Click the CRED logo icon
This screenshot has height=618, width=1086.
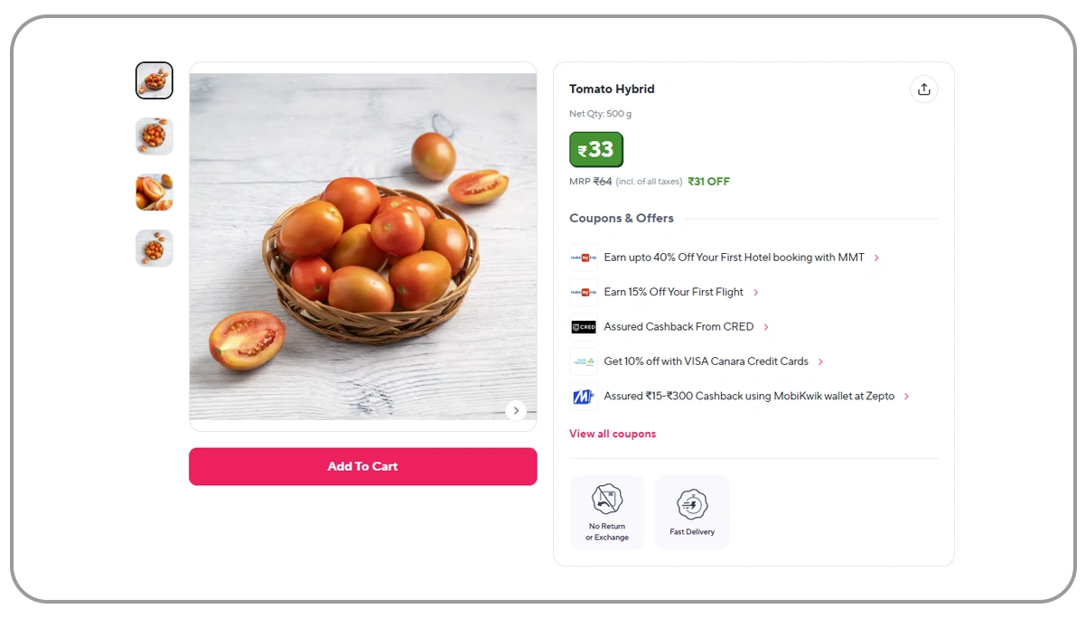click(584, 327)
